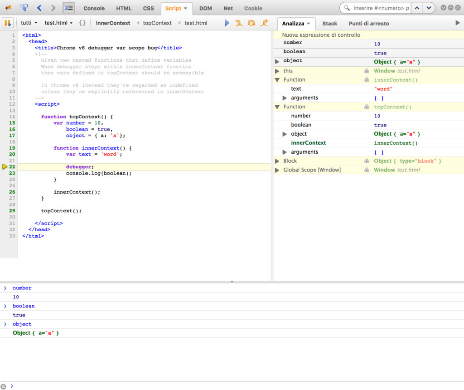Switch to the DOM tab
464x390 pixels.
[x=206, y=8]
